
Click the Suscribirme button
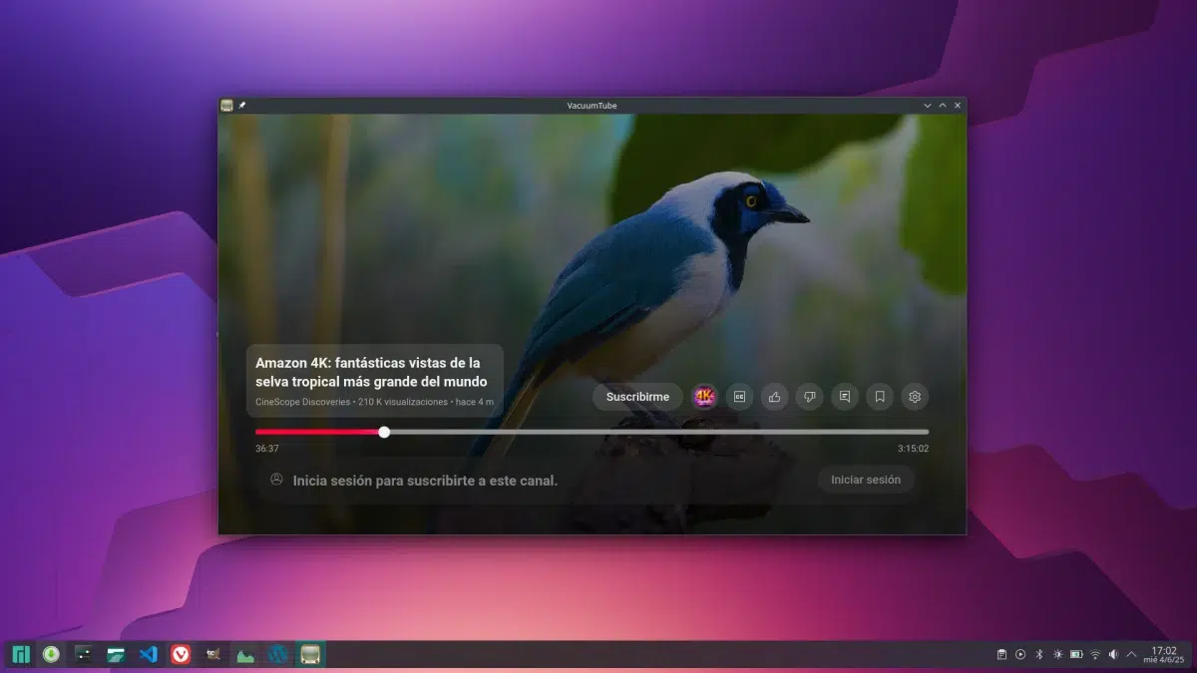click(x=637, y=397)
